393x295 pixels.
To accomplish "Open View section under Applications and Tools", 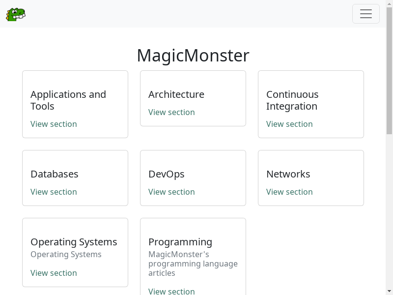I will 54,124.
